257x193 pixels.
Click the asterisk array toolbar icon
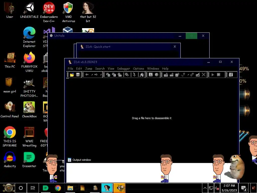pyautogui.click(x=192, y=75)
